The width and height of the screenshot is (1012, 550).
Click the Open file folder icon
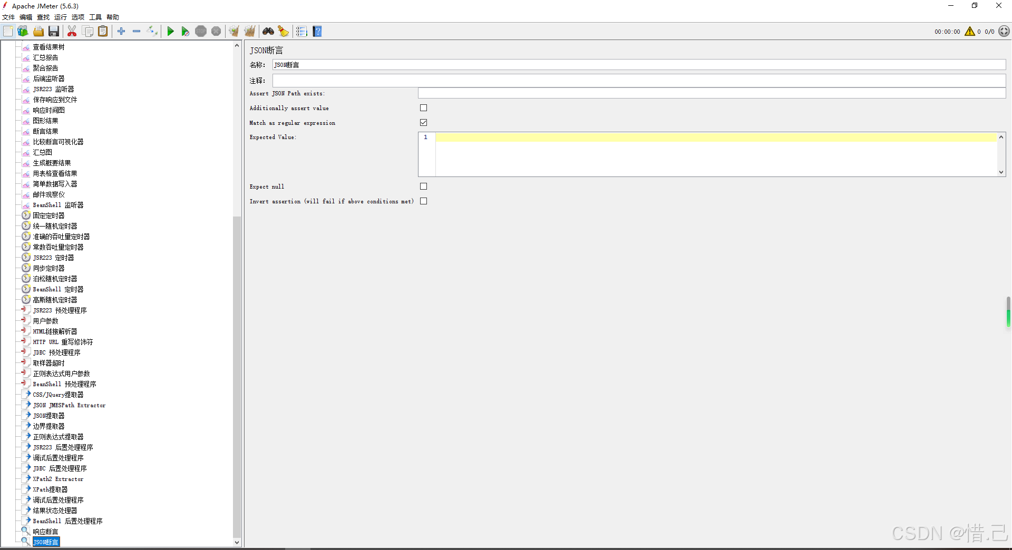click(38, 32)
